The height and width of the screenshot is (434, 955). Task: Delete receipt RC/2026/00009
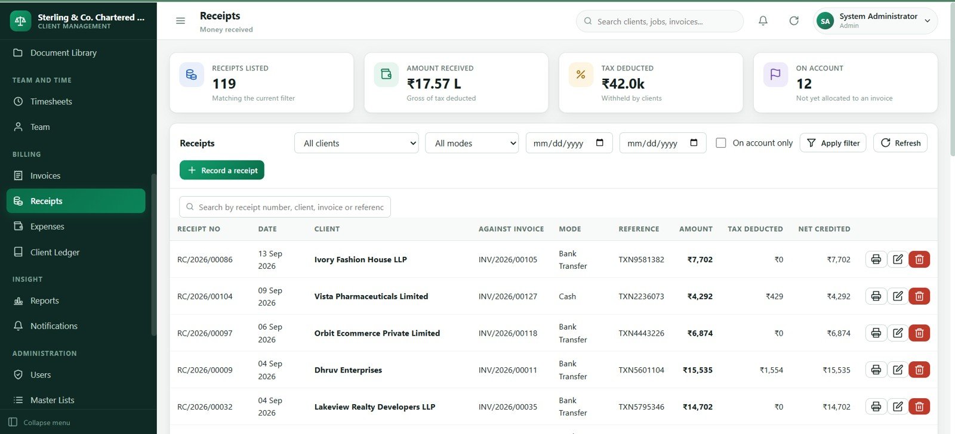[x=919, y=370]
